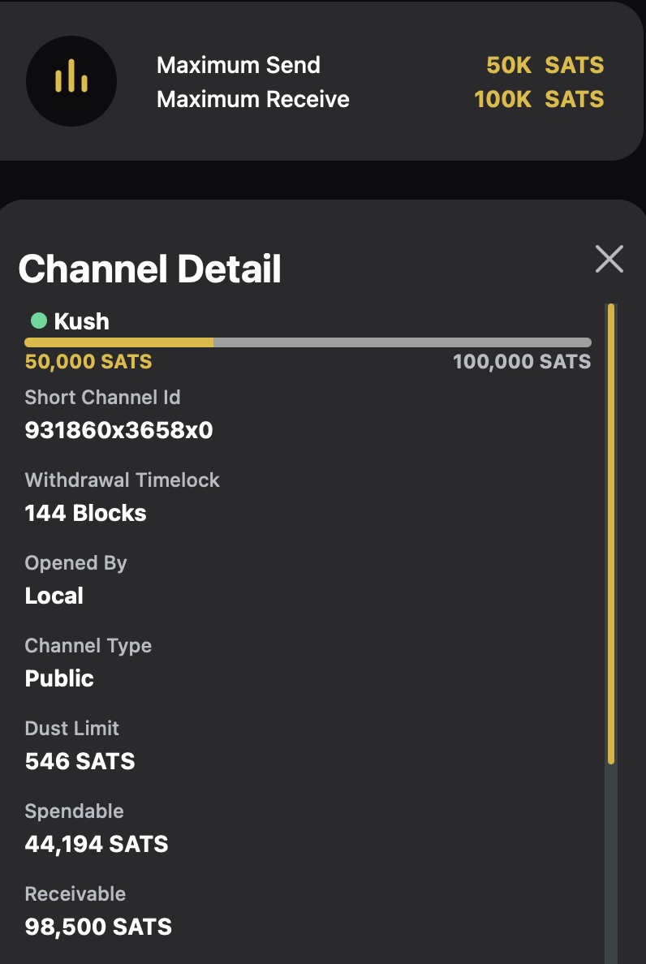Click the Receivable value 98,500 SATS
Image resolution: width=646 pixels, height=964 pixels.
tap(98, 927)
